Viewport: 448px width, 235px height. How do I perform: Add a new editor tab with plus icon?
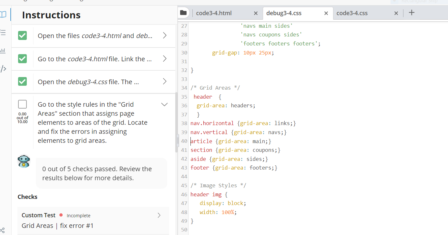pyautogui.click(x=411, y=13)
